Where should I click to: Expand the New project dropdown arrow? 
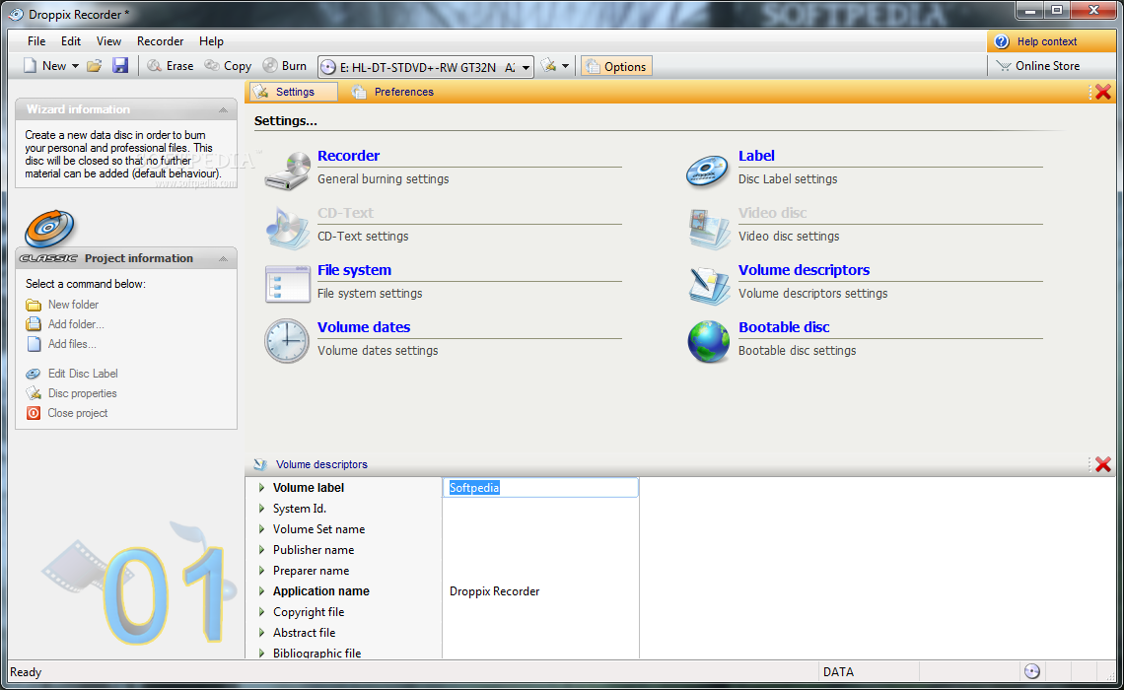tap(75, 66)
